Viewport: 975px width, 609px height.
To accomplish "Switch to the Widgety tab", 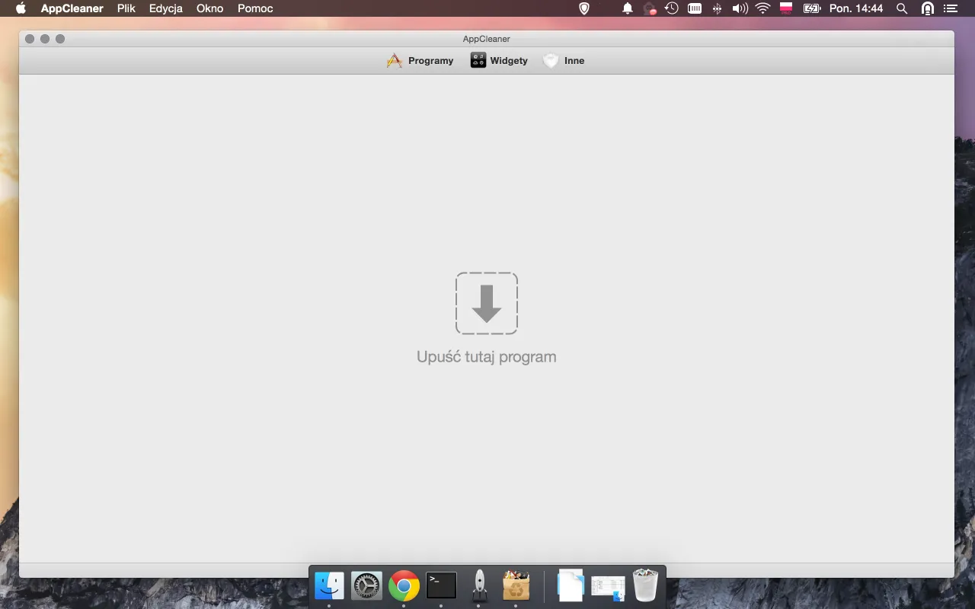I will [x=509, y=60].
